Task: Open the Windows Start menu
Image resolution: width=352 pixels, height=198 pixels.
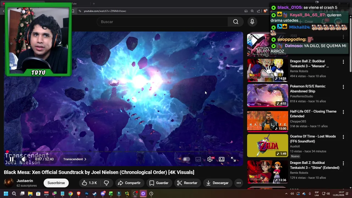Action: pyautogui.click(x=6, y=194)
